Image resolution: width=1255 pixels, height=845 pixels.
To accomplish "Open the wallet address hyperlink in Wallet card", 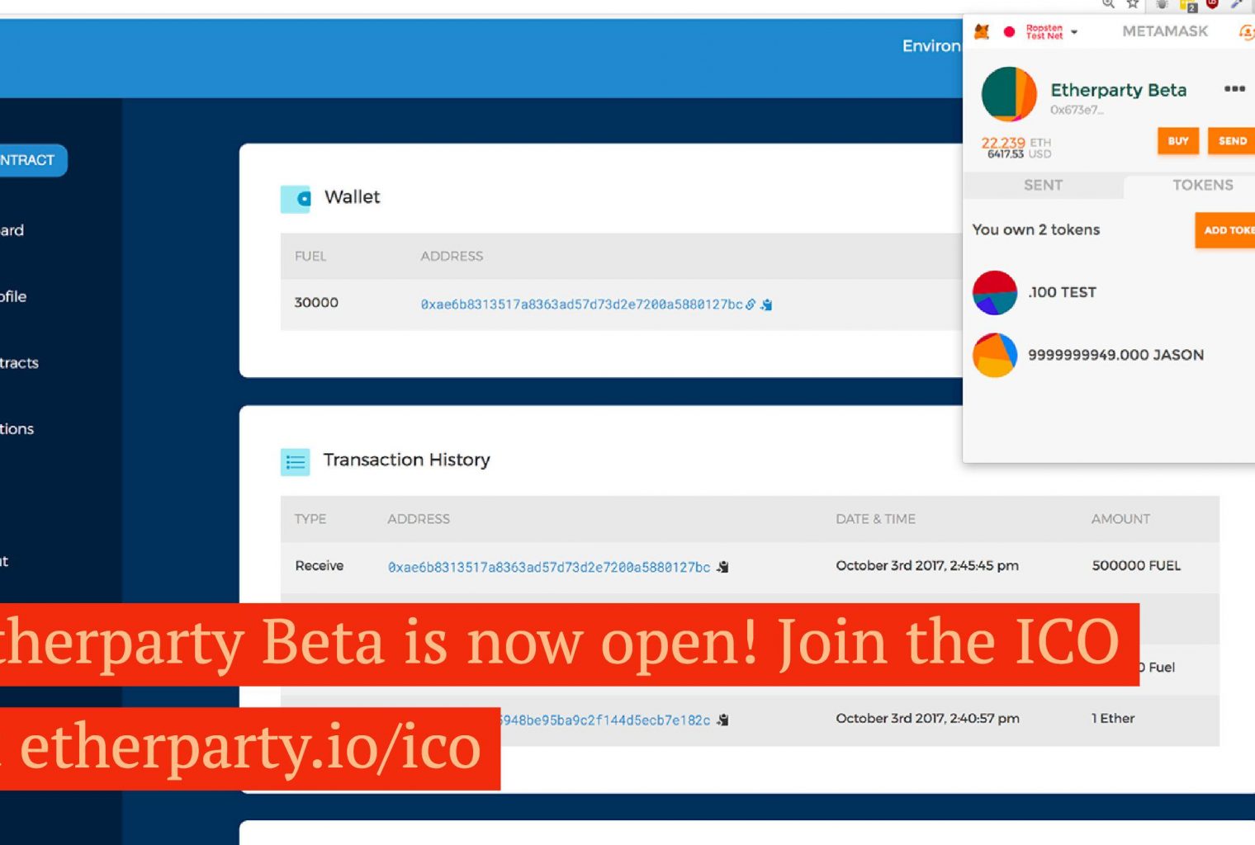I will pyautogui.click(x=581, y=304).
